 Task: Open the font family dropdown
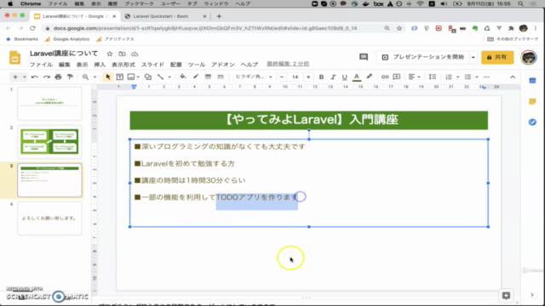click(x=254, y=77)
